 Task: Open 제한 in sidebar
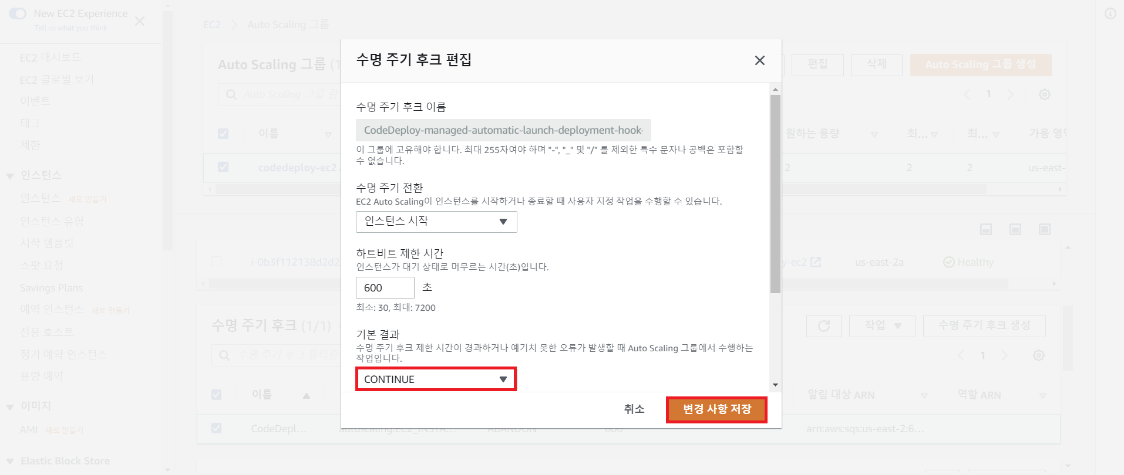click(30, 145)
